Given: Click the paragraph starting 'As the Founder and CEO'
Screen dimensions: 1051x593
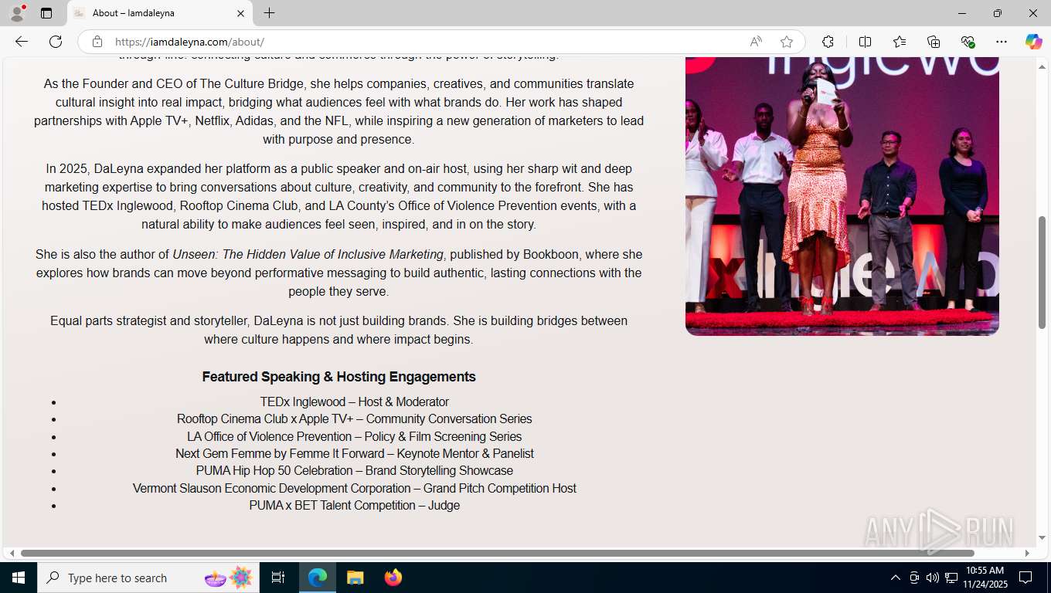Looking at the screenshot, I should pyautogui.click(x=339, y=111).
